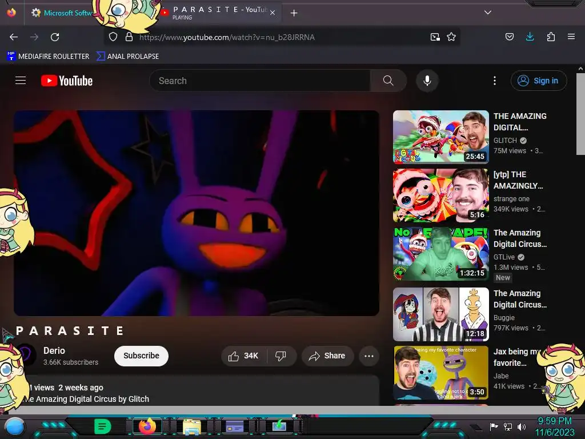Image resolution: width=585 pixels, height=439 pixels.
Task: Search with your voice microphone button
Action: click(427, 81)
